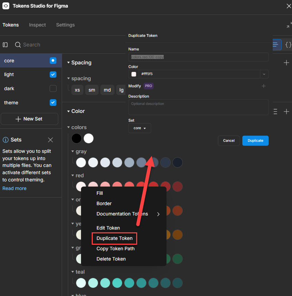Open the Set core dropdown
The image size is (292, 296).
point(140,128)
